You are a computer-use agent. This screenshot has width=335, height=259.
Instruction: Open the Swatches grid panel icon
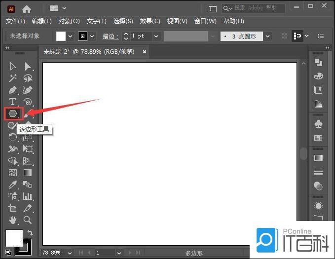pos(318,138)
